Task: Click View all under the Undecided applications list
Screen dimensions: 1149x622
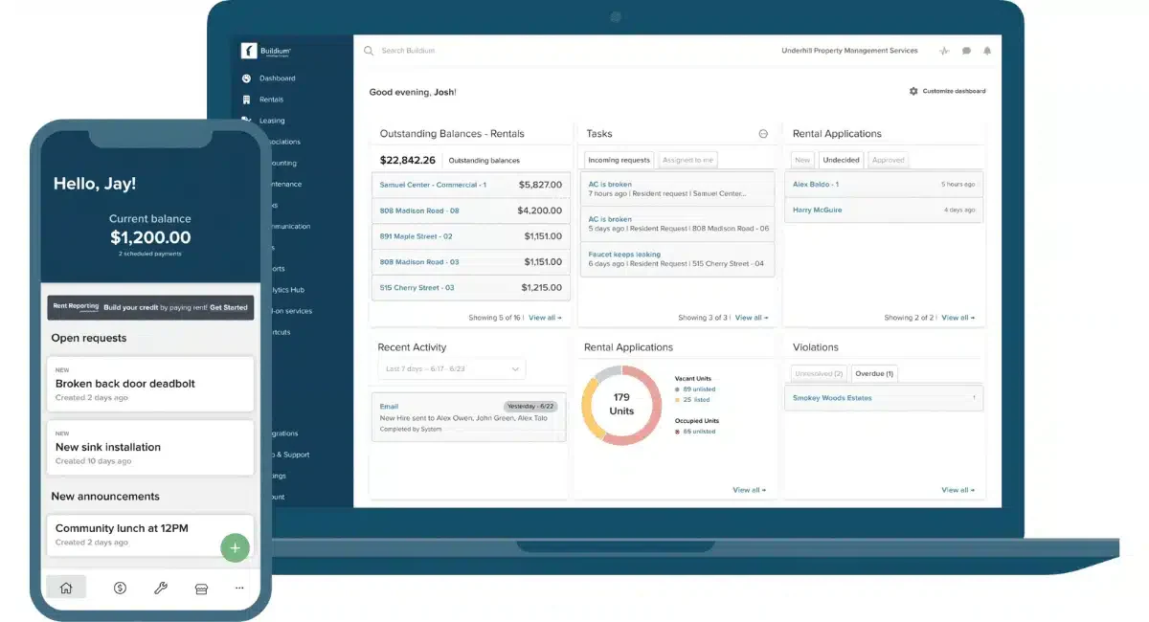Action: (957, 317)
